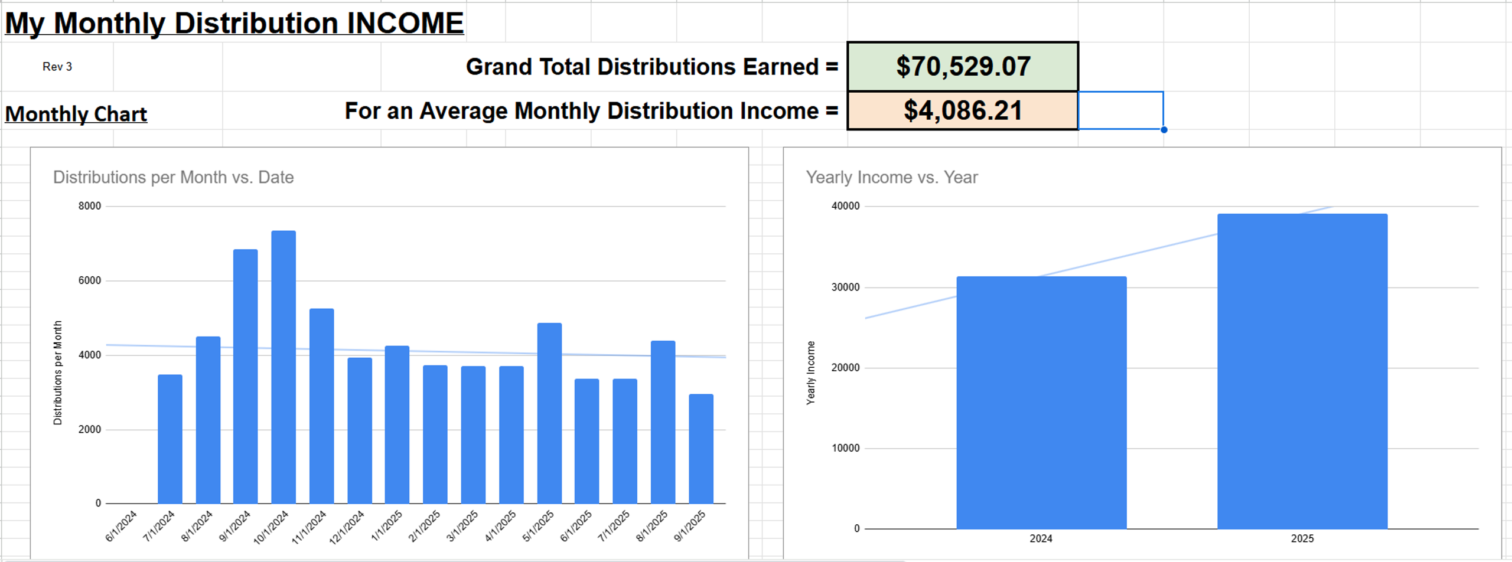
Task: Click the 5/1/2025 date label on the horizontal axis
Action: (x=538, y=526)
